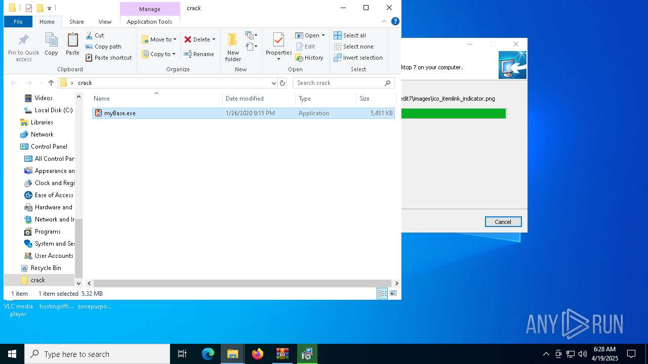648x364 pixels.
Task: Open Customize Quick Access Toolbar dropdown
Action: [x=49, y=8]
